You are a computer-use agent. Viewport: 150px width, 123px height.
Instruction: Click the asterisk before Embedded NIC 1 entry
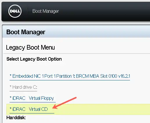point(10,75)
